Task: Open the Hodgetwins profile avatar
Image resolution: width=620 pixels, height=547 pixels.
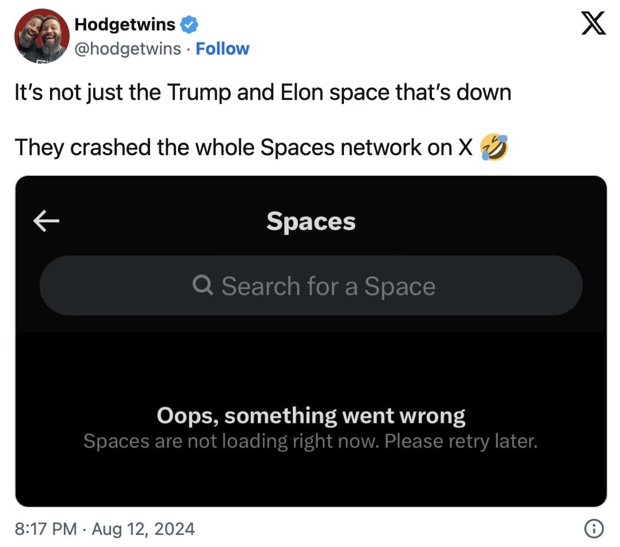Action: (39, 36)
